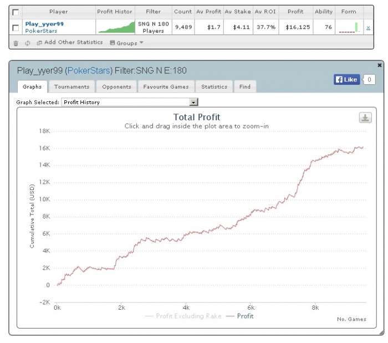Screen dimensions: 388x343
Task: Switch to the Tournaments tab
Action: [x=72, y=87]
